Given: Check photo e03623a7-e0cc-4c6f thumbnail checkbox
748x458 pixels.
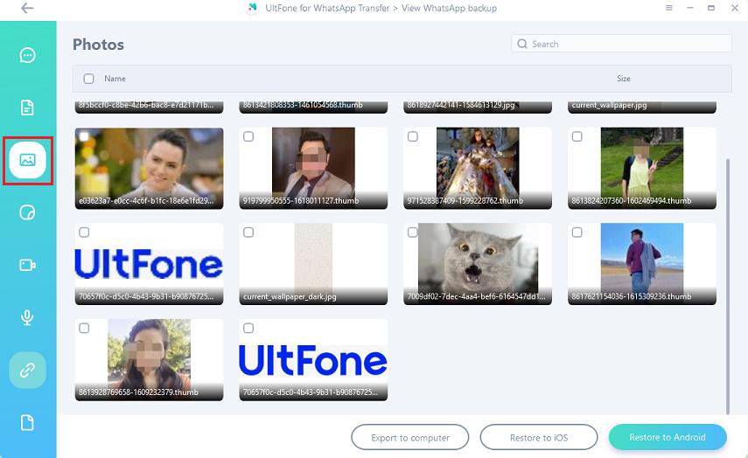Looking at the screenshot, I should (84, 136).
